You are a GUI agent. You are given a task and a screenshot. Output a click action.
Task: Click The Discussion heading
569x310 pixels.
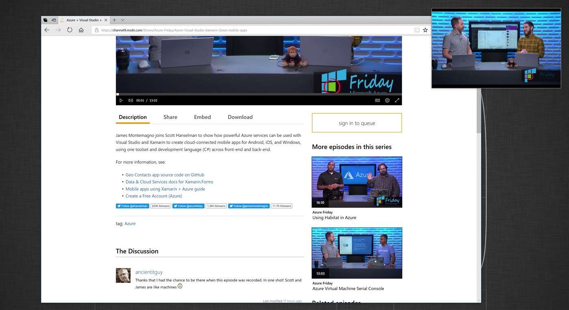click(137, 251)
